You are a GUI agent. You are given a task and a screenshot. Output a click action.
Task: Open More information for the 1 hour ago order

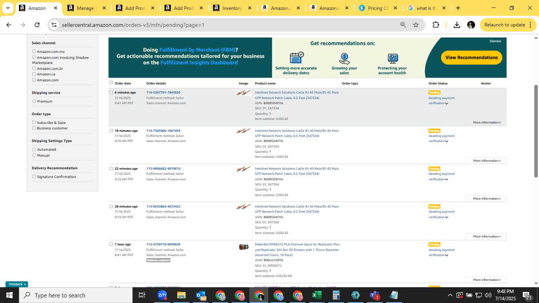coord(486,280)
